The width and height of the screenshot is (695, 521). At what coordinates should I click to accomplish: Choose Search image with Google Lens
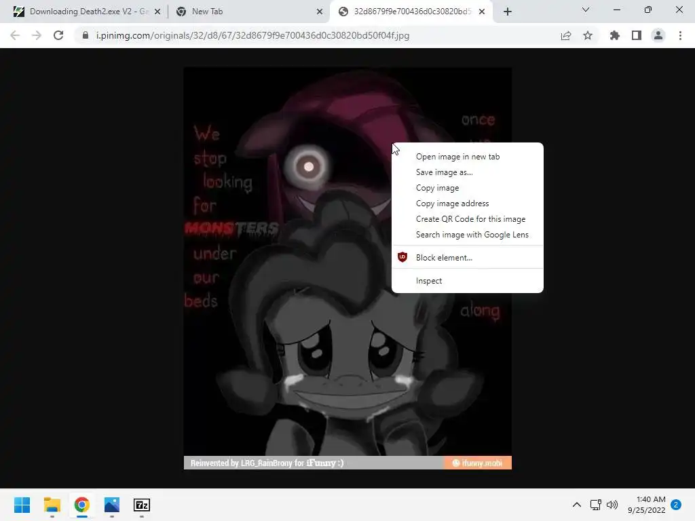[x=467, y=234]
